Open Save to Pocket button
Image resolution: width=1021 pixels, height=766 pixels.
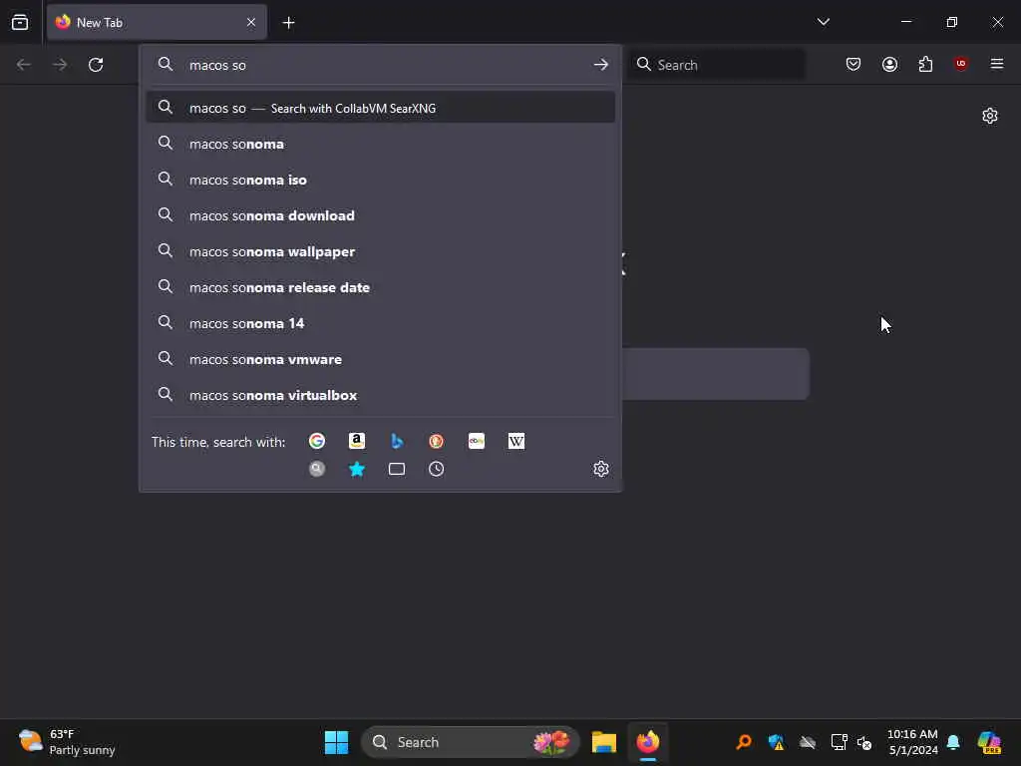click(853, 64)
